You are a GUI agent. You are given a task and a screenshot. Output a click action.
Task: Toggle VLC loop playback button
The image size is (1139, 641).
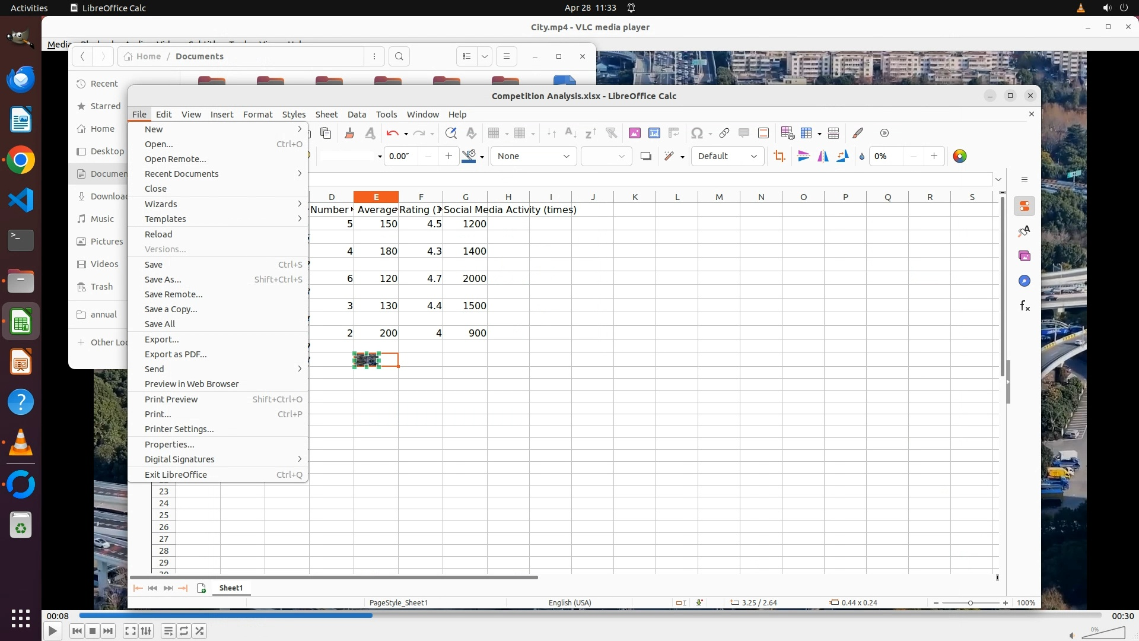pyautogui.click(x=184, y=631)
